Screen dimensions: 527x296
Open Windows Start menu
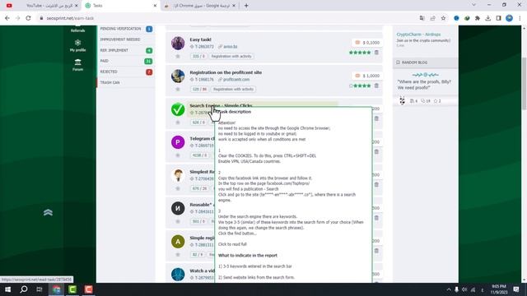click(x=7, y=289)
